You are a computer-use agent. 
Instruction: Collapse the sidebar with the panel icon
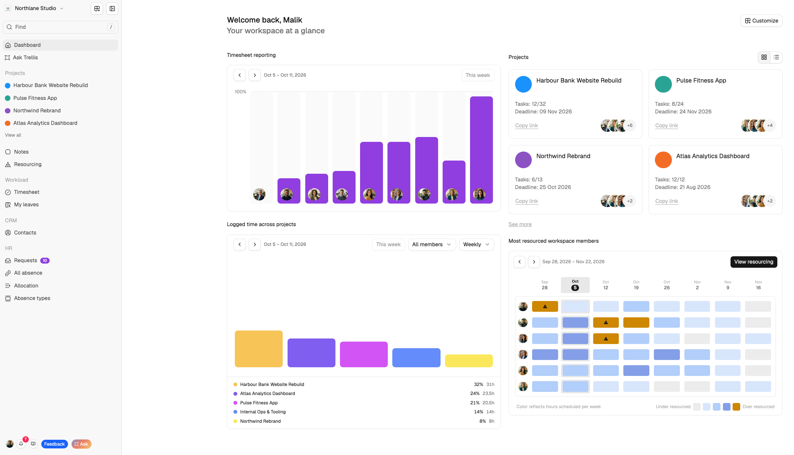point(112,9)
